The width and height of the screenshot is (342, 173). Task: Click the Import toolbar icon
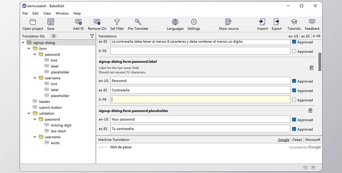point(262,22)
